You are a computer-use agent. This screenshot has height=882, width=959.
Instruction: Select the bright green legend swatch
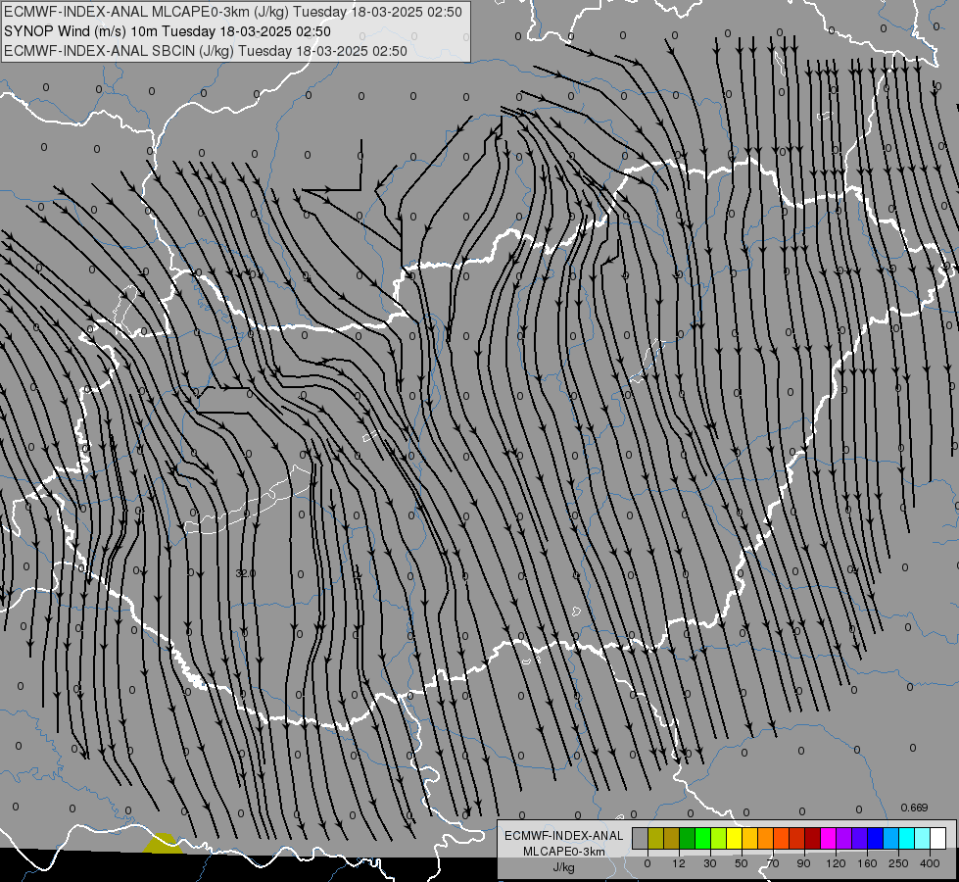coord(702,838)
